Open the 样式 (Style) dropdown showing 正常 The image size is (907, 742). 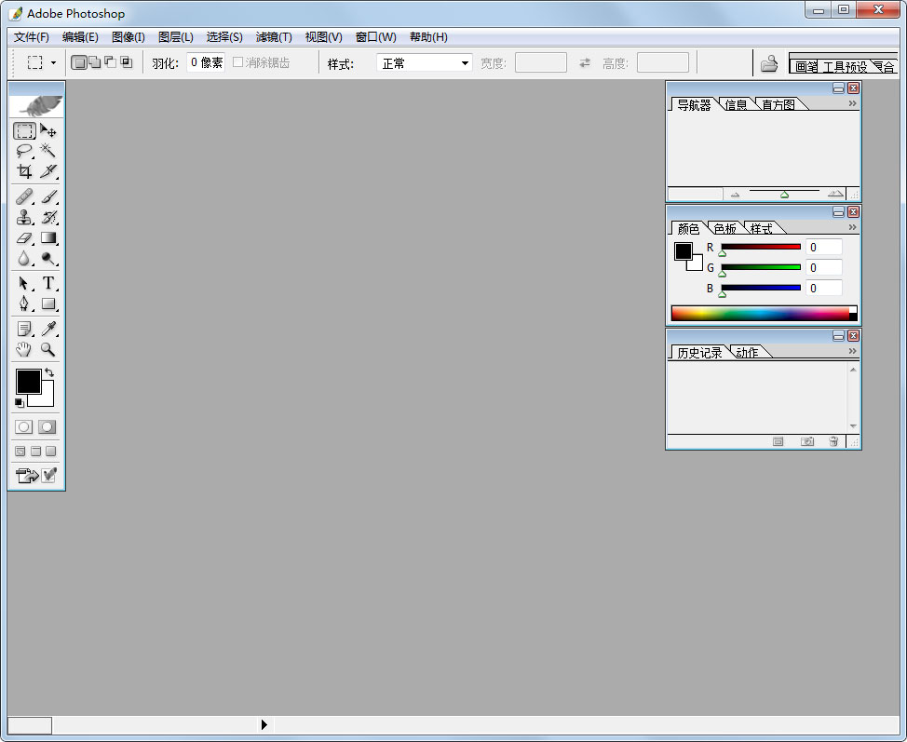click(x=425, y=63)
